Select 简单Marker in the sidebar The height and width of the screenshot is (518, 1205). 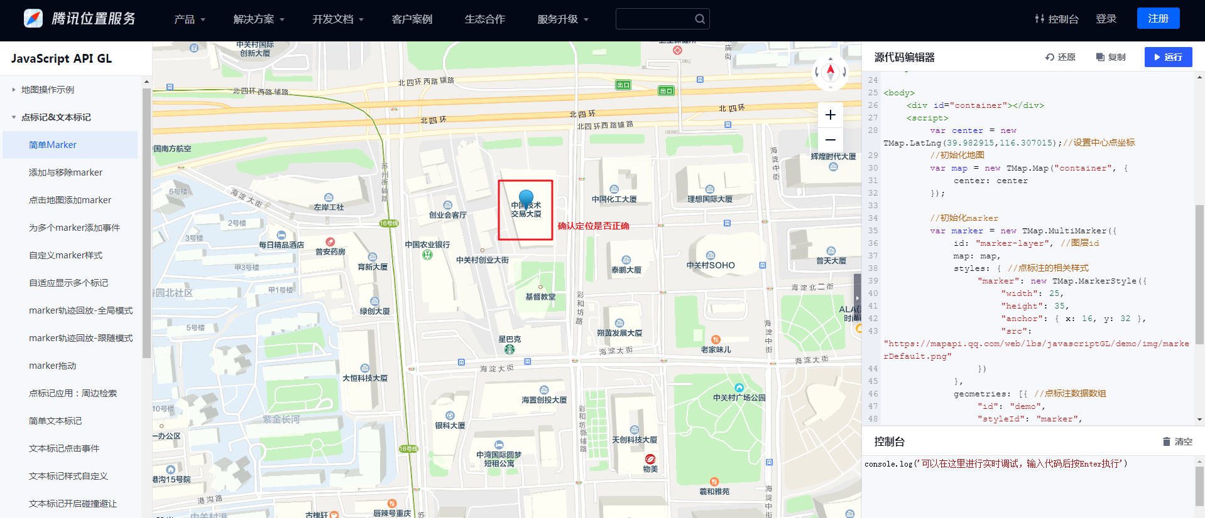[70, 145]
